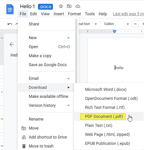Open the Insert menu
Viewport: 144px width, 150px height.
click(59, 14)
